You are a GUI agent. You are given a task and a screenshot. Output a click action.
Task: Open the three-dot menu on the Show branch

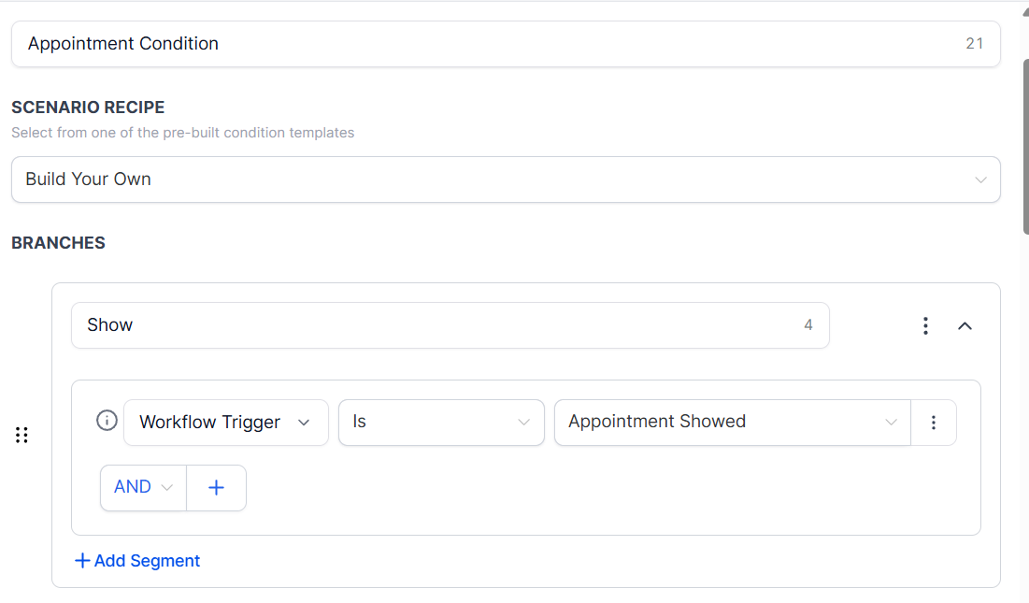click(925, 325)
